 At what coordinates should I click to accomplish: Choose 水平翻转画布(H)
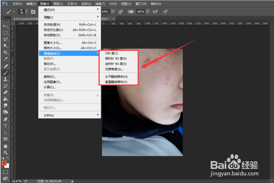click(x=119, y=77)
